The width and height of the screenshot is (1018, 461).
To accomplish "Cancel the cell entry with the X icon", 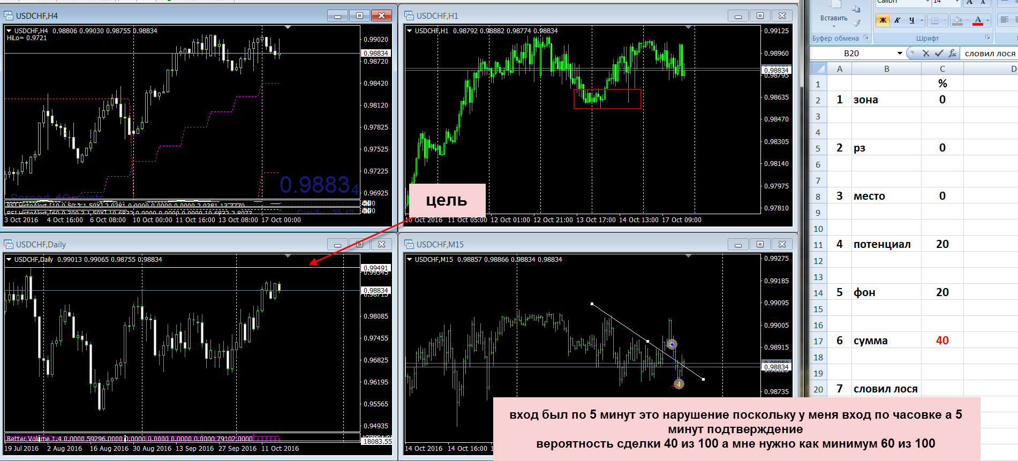I will pos(925,53).
